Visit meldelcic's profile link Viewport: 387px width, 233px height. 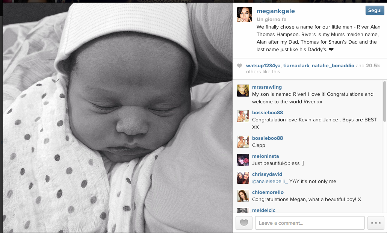point(264,210)
